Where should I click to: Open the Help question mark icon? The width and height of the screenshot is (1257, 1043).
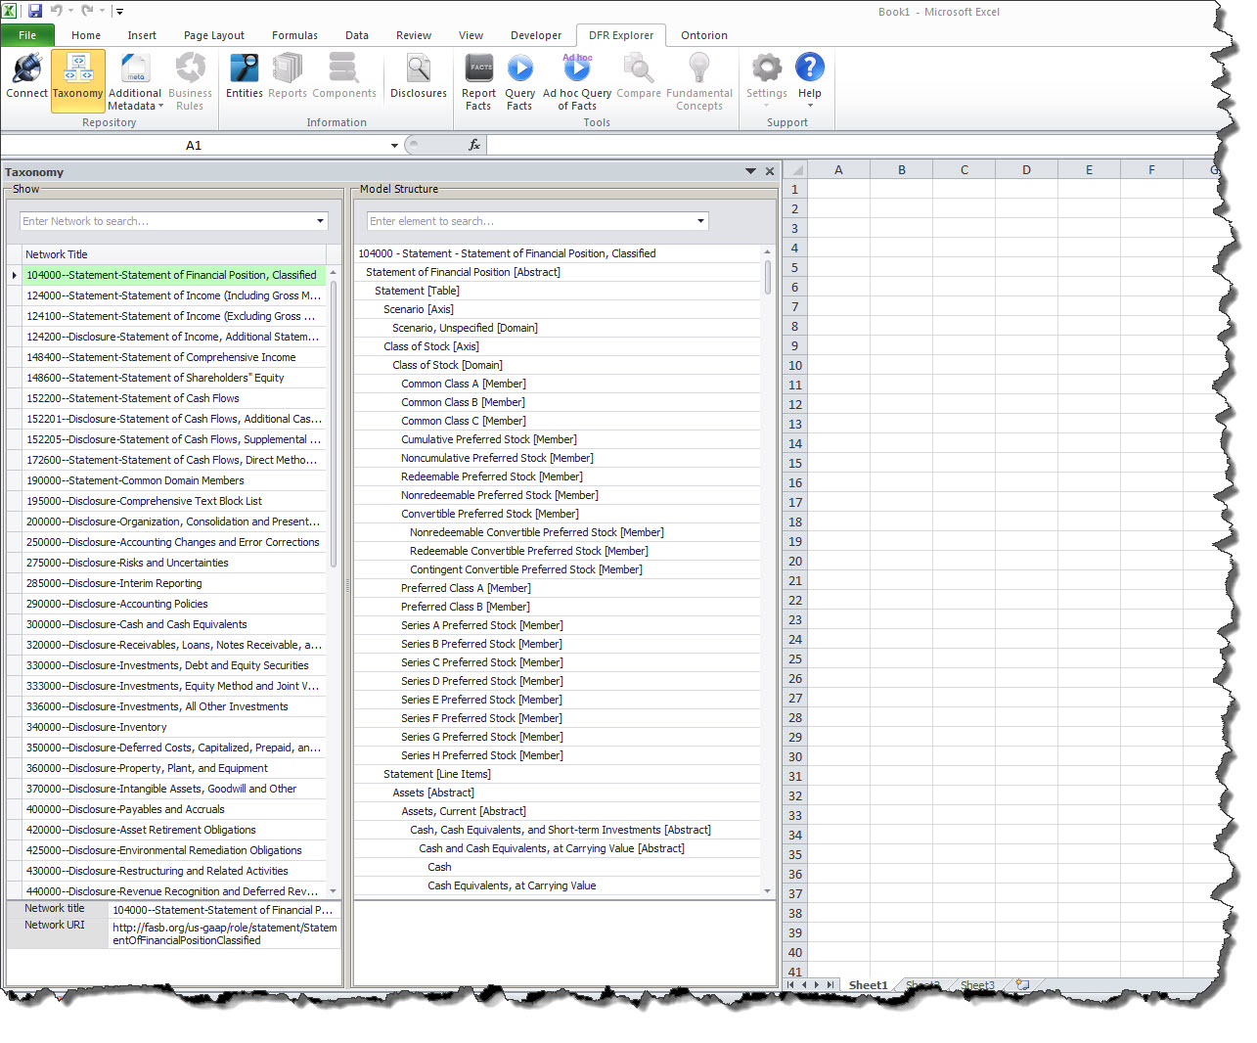coord(810,68)
